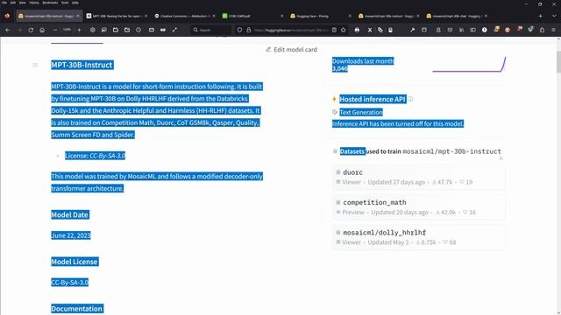Go back to the previous page
The image size is (561, 315).
pyautogui.click(x=8, y=30)
